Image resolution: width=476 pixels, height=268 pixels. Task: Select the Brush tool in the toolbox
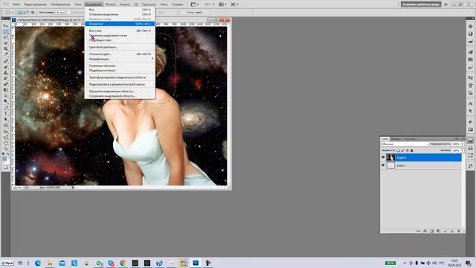pyautogui.click(x=5, y=67)
